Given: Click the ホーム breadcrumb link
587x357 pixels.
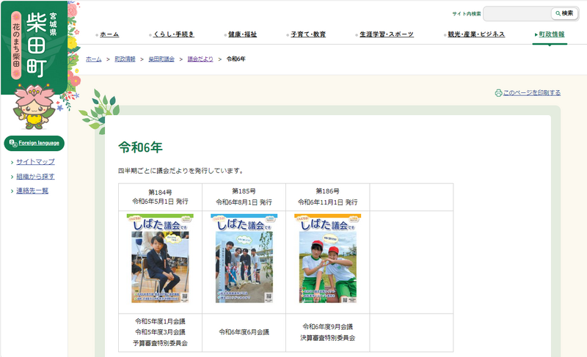Looking at the screenshot, I should (93, 58).
